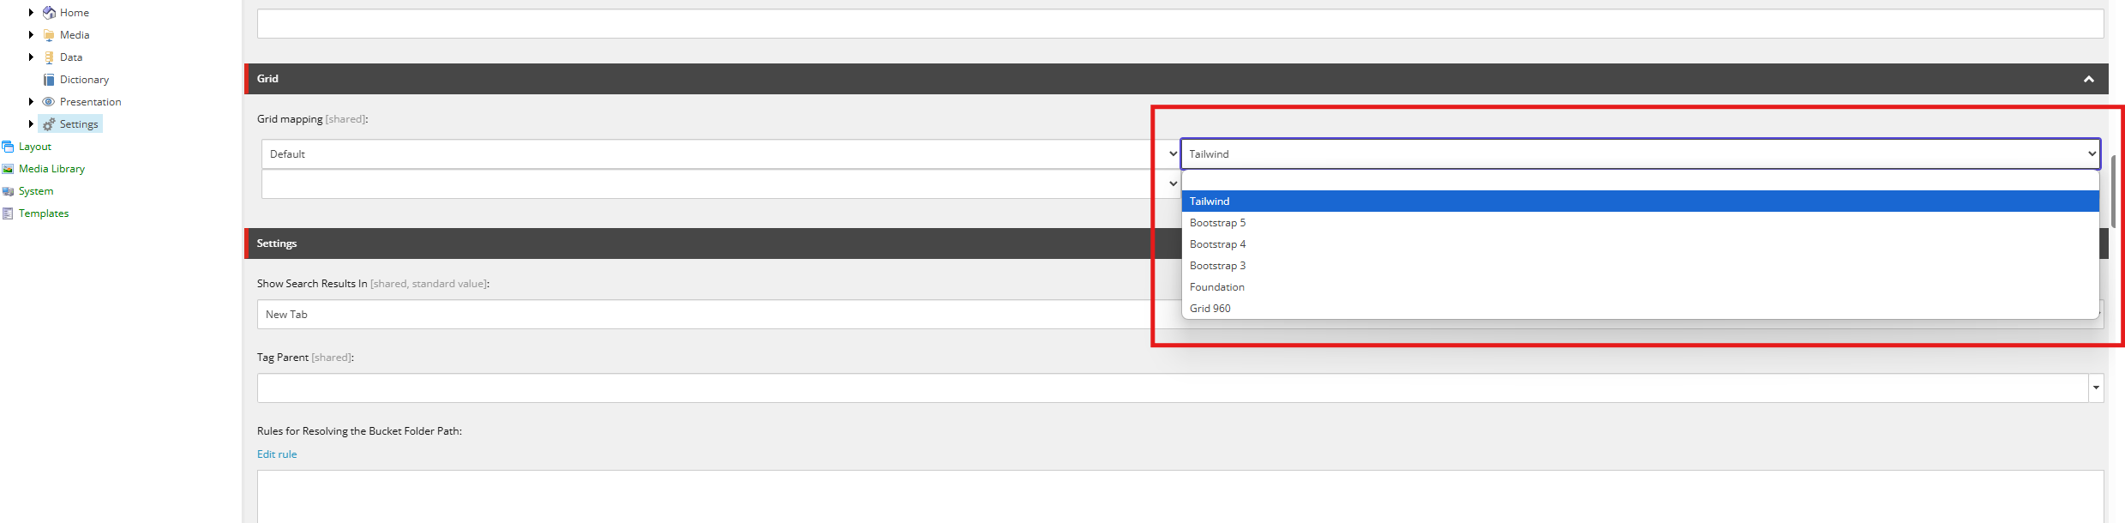Click the Layout node icon
This screenshot has width=2125, height=523.
tap(8, 147)
